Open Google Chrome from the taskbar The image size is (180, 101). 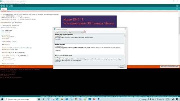76,99
